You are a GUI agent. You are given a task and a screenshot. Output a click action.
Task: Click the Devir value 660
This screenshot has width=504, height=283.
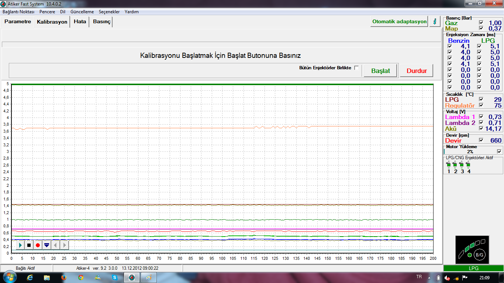point(496,140)
